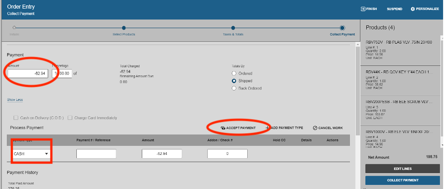Click the plus icon for Add Payment Type
Image resolution: width=444 pixels, height=189 pixels.
tap(268, 128)
